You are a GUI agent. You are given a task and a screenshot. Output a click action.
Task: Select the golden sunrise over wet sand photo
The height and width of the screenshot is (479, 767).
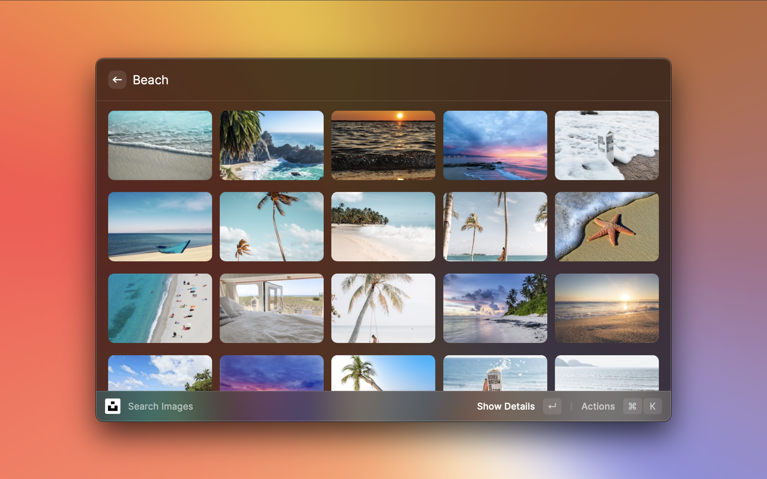[x=607, y=308]
